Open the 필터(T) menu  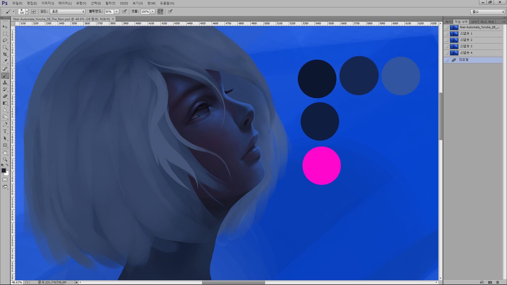(110, 3)
